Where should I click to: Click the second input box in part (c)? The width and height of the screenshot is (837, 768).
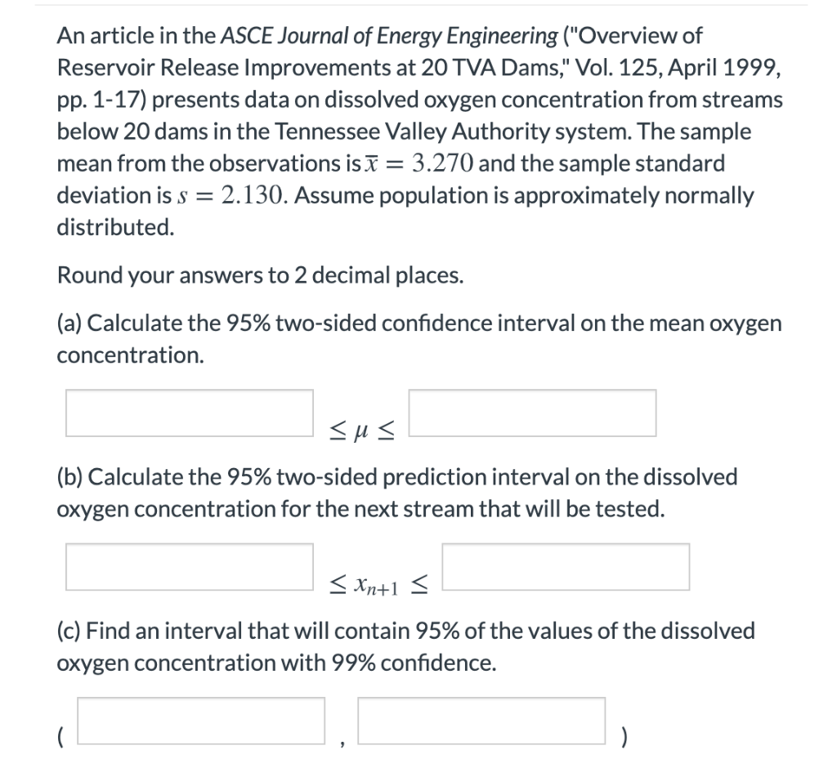(x=481, y=721)
